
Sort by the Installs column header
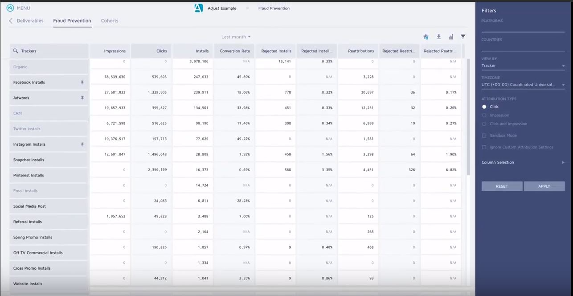click(193, 51)
